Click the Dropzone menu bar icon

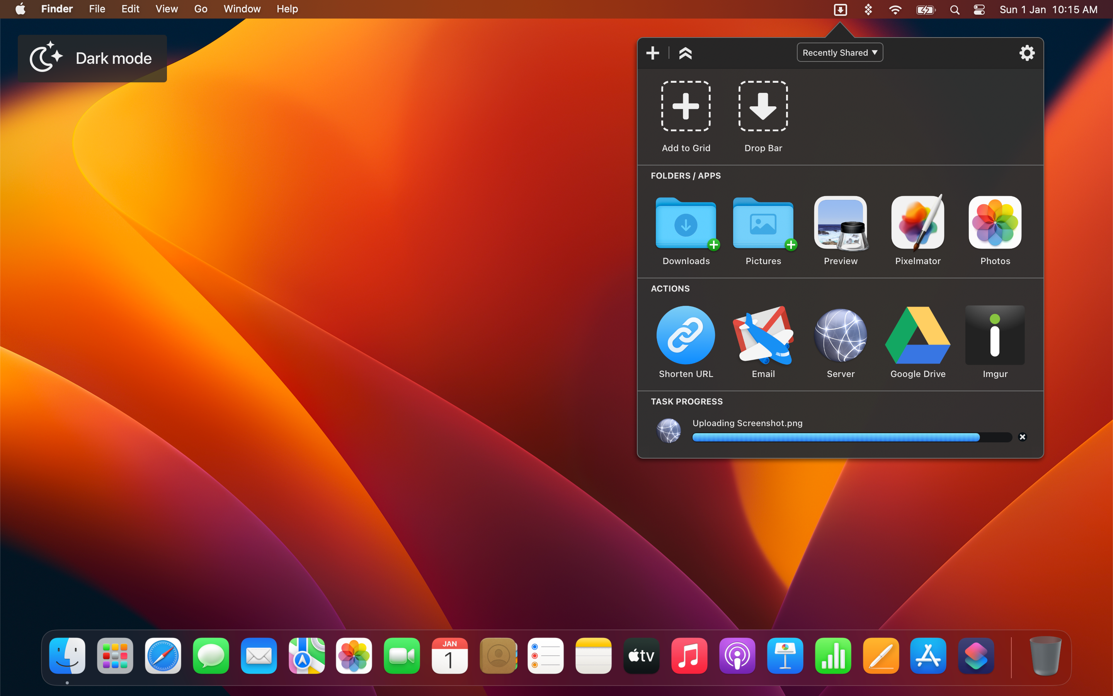point(840,9)
